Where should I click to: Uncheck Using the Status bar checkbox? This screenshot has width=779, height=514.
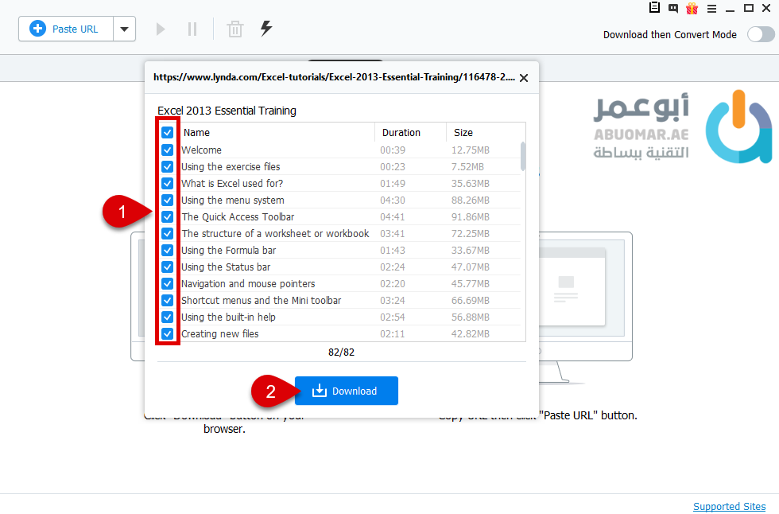168,267
